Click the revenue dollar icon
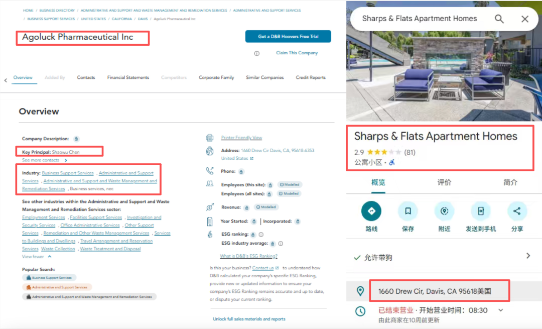Screen dimensions: 542x329 tap(210, 207)
